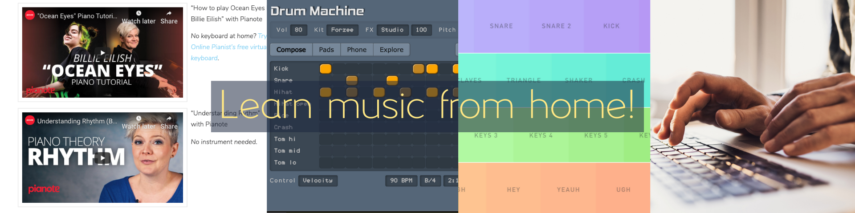Switch to the Compose tab
The width and height of the screenshot is (855, 213).
291,50
